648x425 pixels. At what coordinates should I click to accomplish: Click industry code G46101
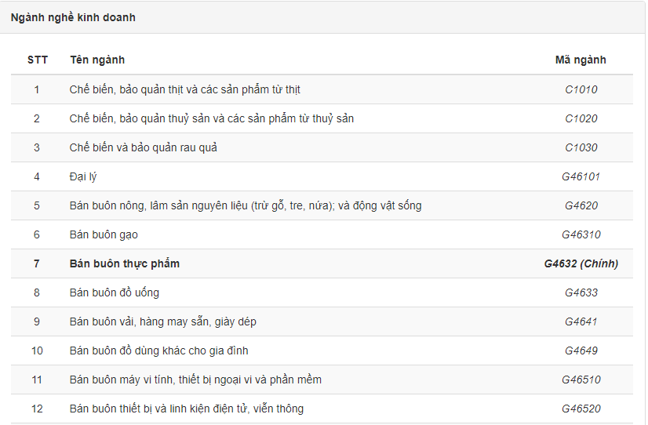tap(581, 176)
